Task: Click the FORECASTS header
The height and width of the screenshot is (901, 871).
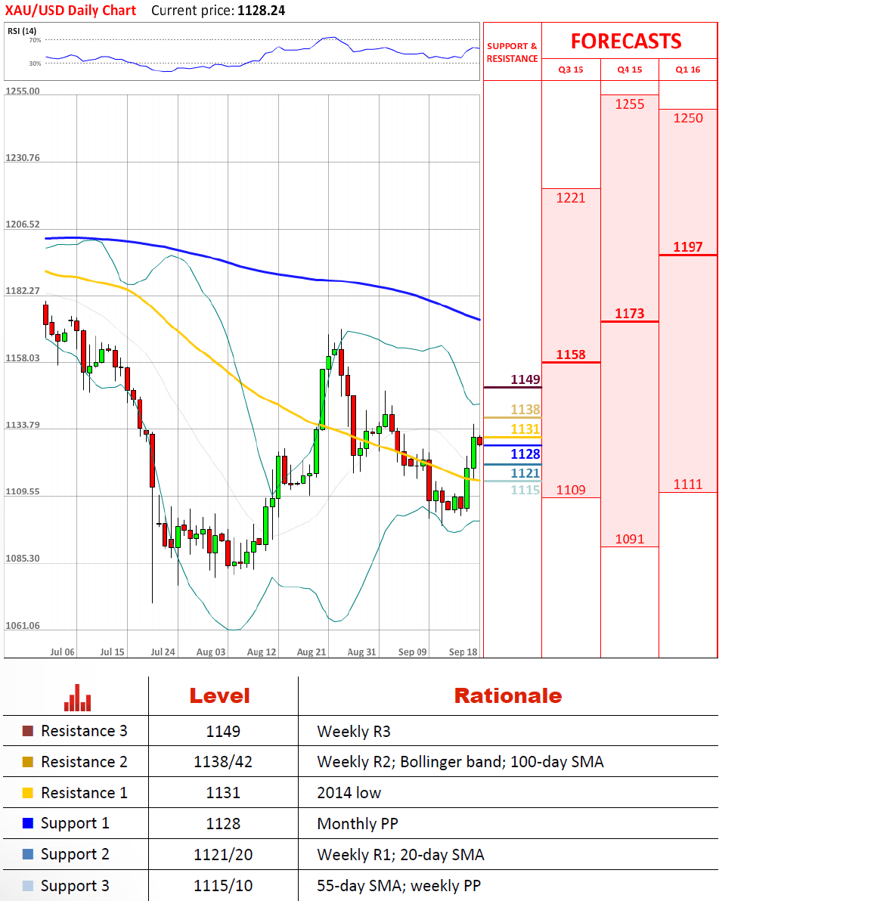Action: [x=626, y=42]
